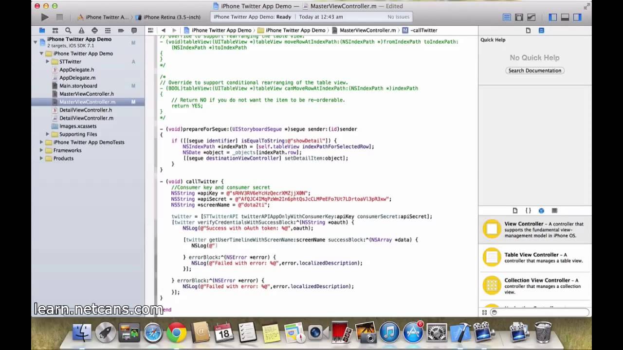Show the Project navigator folder icon
The width and height of the screenshot is (623, 350).
point(42,30)
